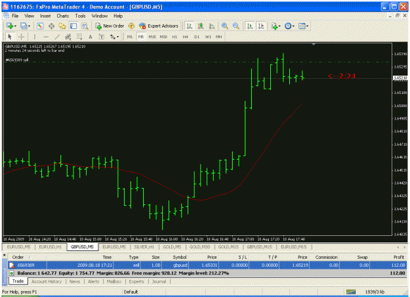Viewport: 410px width, 297px height.
Task: Select the #6569389 sell order line label
Action: coord(17,60)
